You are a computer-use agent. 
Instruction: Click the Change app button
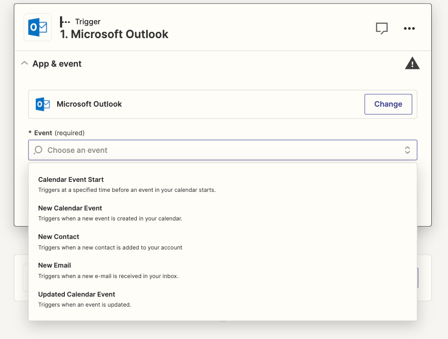[388, 104]
